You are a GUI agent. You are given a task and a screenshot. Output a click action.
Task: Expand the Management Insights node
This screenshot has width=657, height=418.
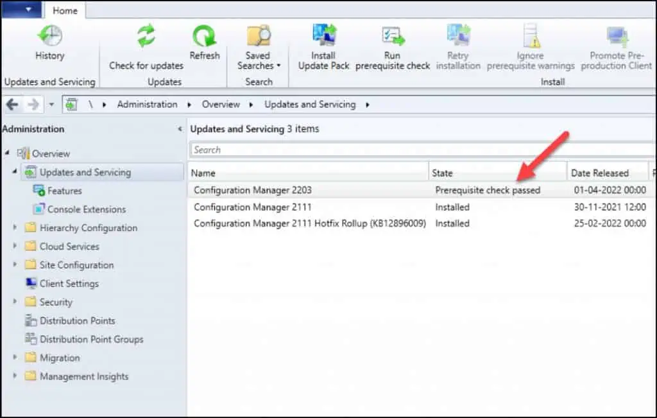[x=15, y=376]
